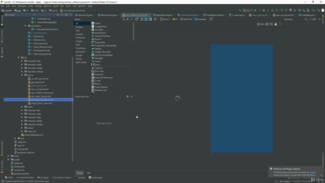Click the Make Project hammer icon
Image resolution: width=325 pixels, height=183 pixels.
[x=240, y=10]
